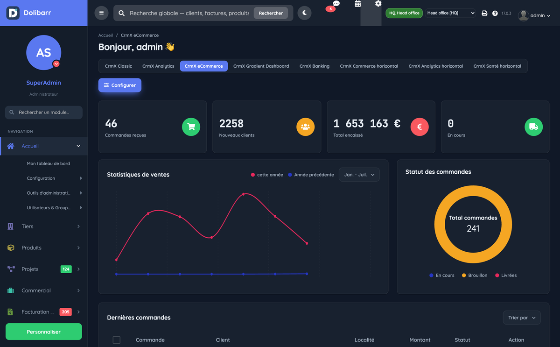The width and height of the screenshot is (560, 347).
Task: Select the CrmX eCommerce tab
Action: point(203,66)
